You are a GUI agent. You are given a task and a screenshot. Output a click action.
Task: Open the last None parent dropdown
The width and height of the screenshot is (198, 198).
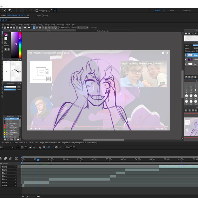tap(9, 185)
